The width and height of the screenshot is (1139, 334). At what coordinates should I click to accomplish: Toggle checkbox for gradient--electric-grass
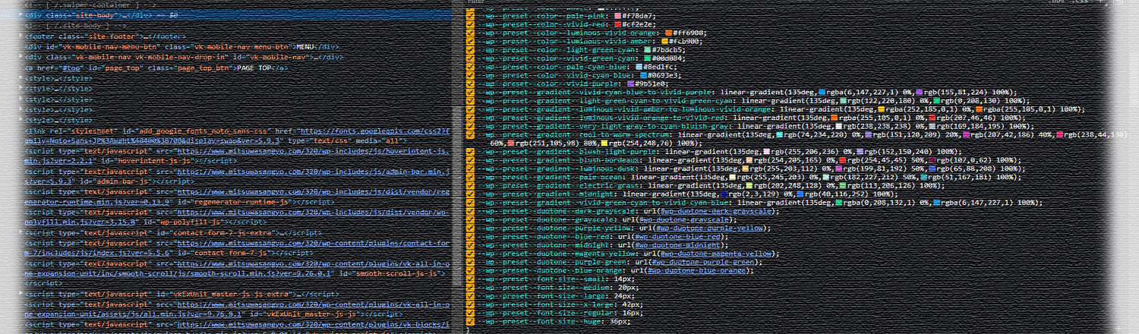click(471, 185)
